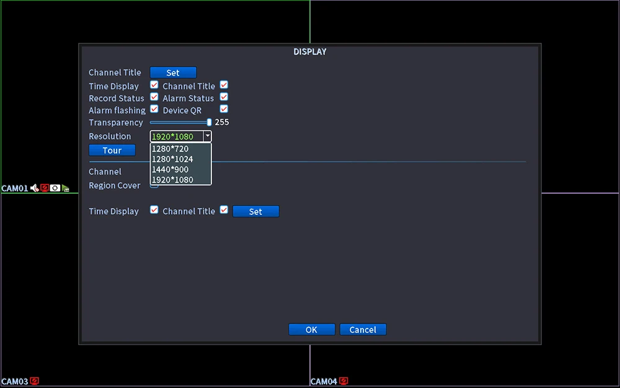Click the Tour button
The height and width of the screenshot is (388, 620).
(x=112, y=150)
